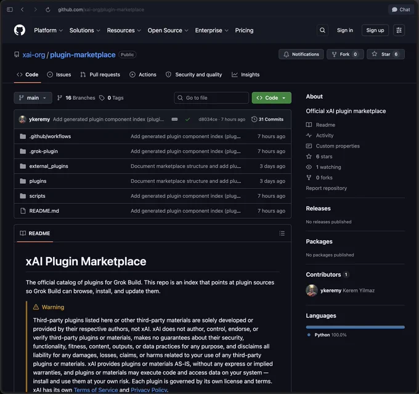This screenshot has height=394, width=419.
Task: Open the README.md file
Action: pyautogui.click(x=44, y=211)
